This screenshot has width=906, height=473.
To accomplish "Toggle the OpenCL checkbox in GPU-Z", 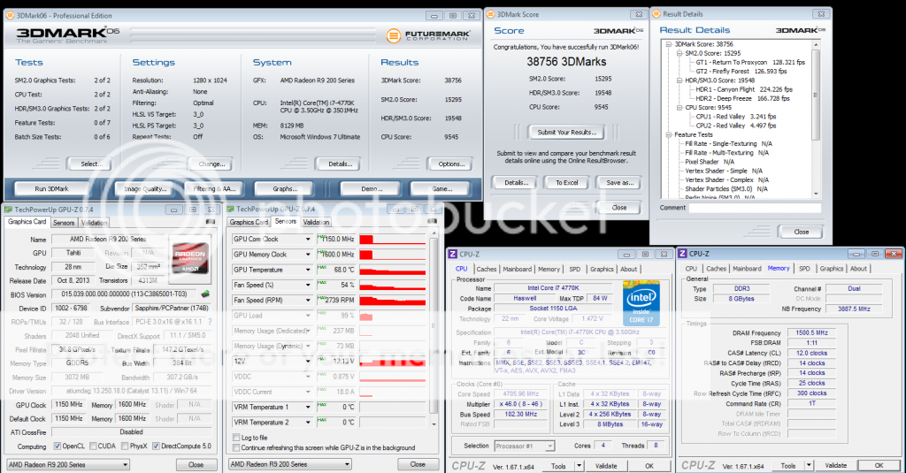I will pyautogui.click(x=58, y=446).
